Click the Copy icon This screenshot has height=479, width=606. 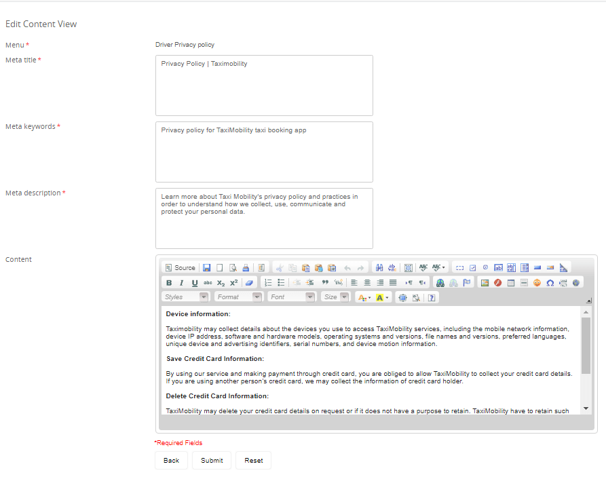(x=292, y=268)
